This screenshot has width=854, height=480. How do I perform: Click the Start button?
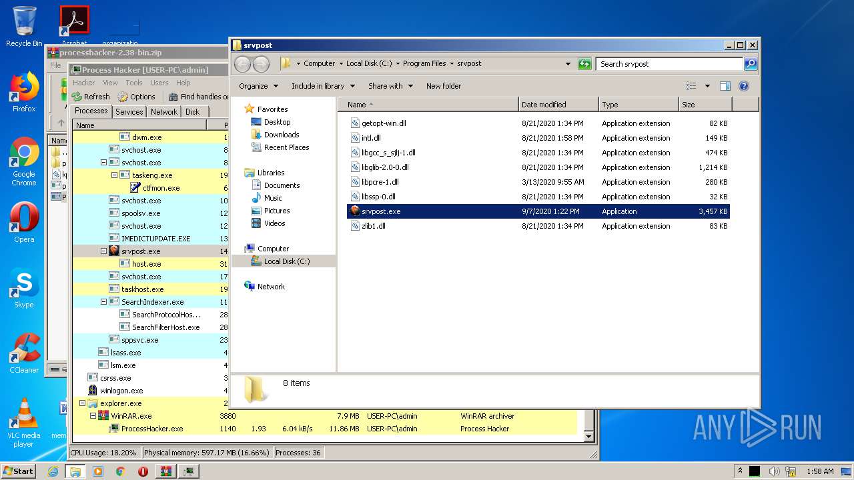(x=19, y=471)
